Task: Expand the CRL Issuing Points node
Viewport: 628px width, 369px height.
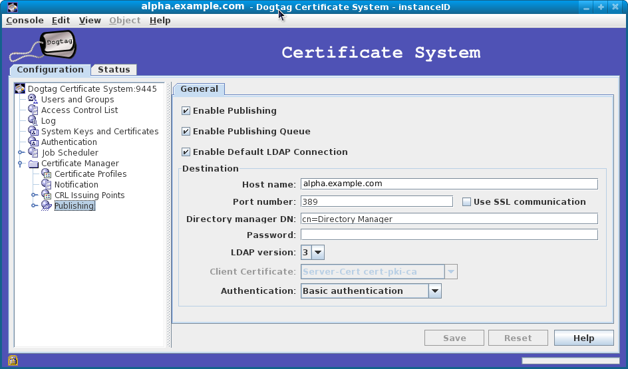Action: (x=34, y=195)
